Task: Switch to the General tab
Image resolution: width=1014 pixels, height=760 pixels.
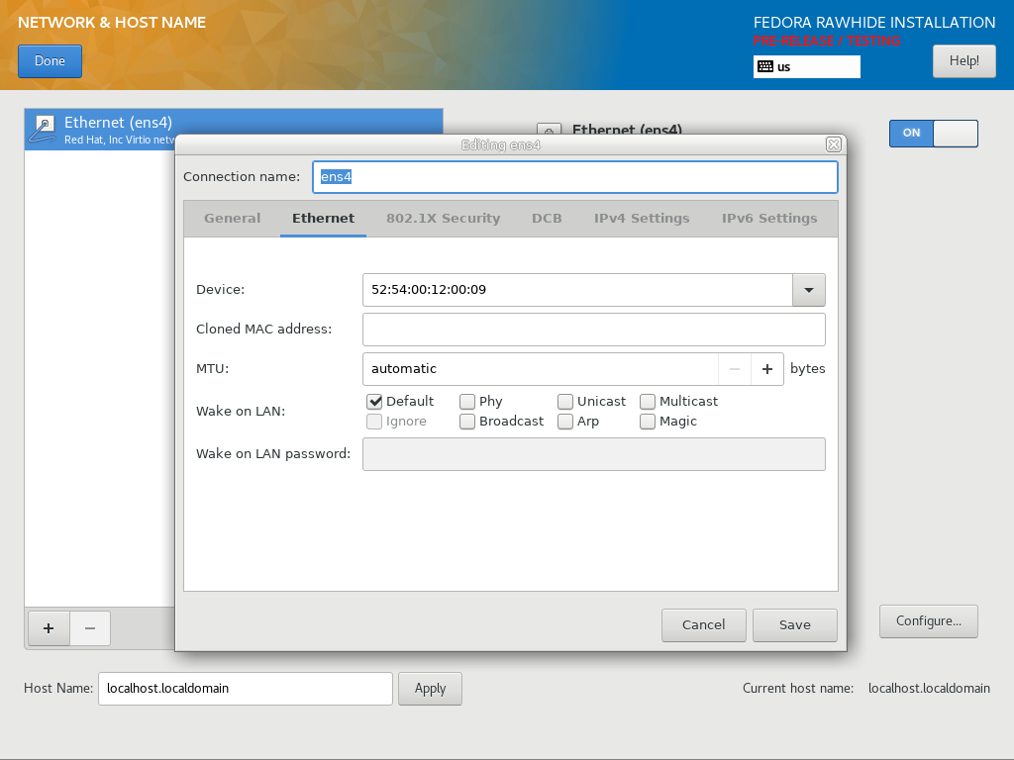Action: tap(232, 219)
